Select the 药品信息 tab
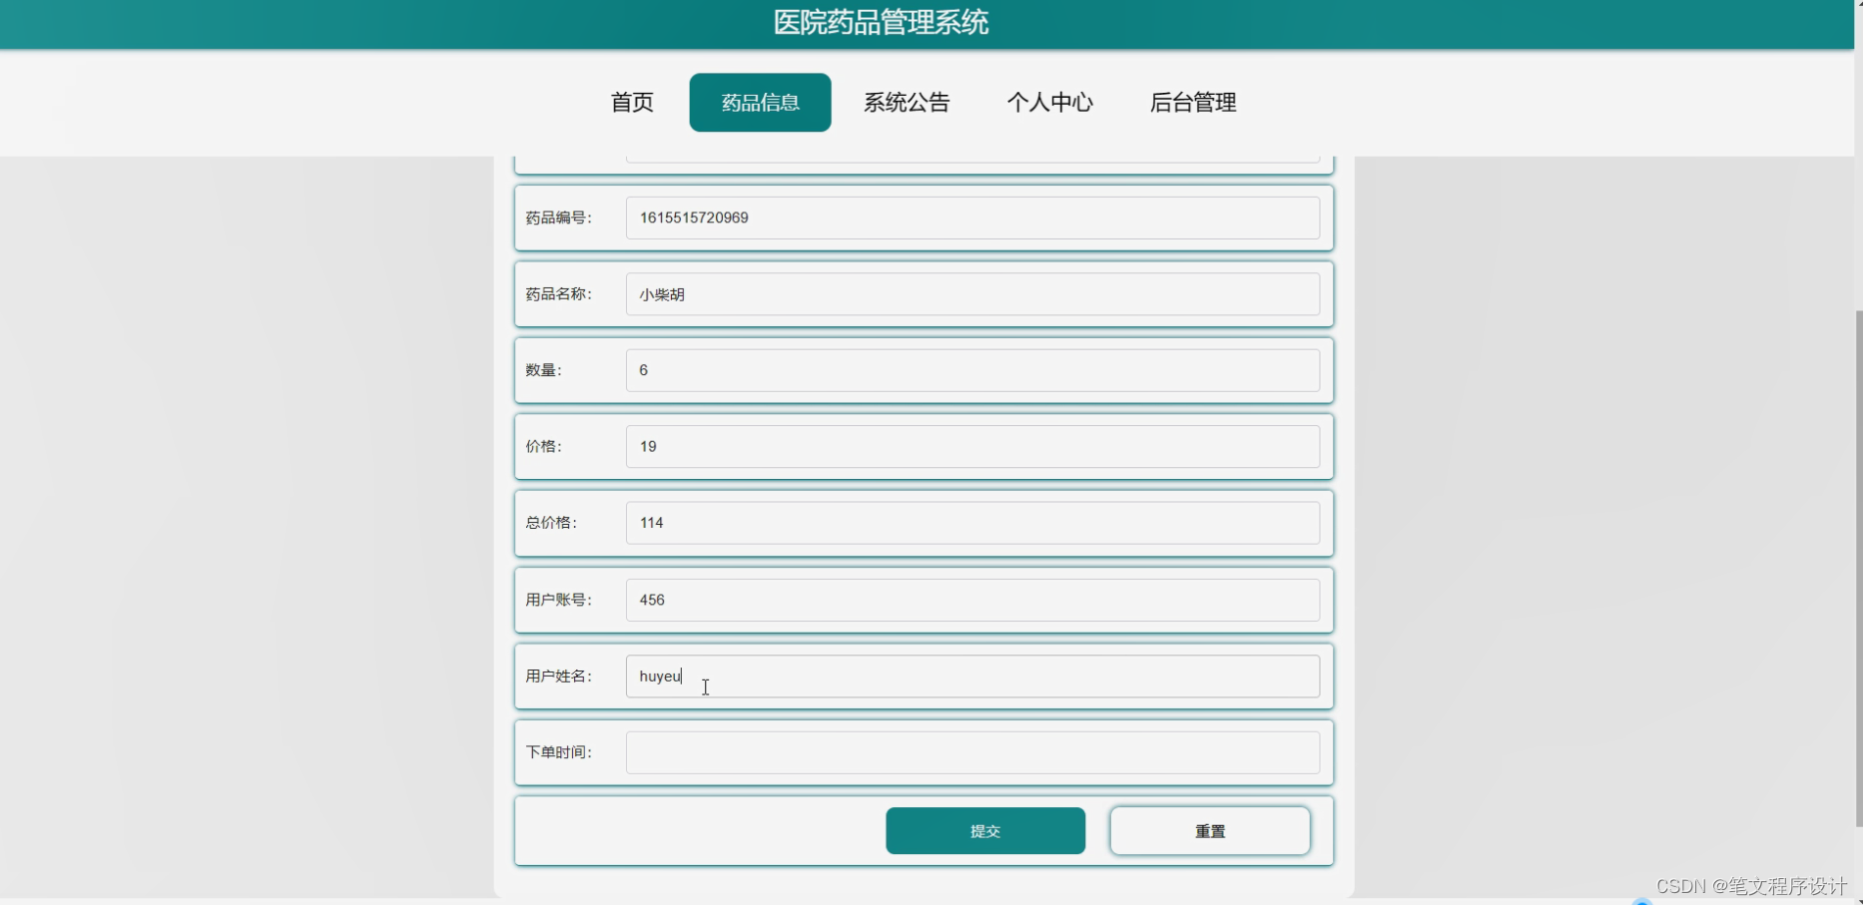This screenshot has height=905, width=1863. 759,102
